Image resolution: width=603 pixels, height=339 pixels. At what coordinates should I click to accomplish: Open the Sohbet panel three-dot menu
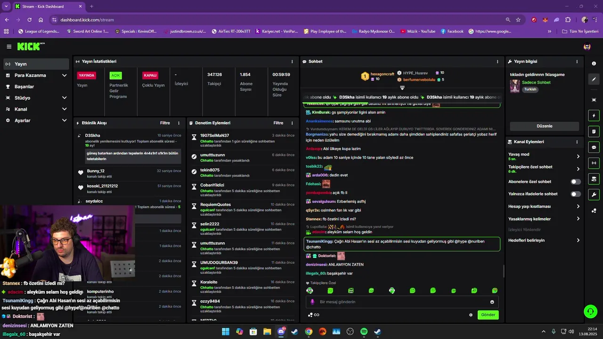tap(497, 61)
